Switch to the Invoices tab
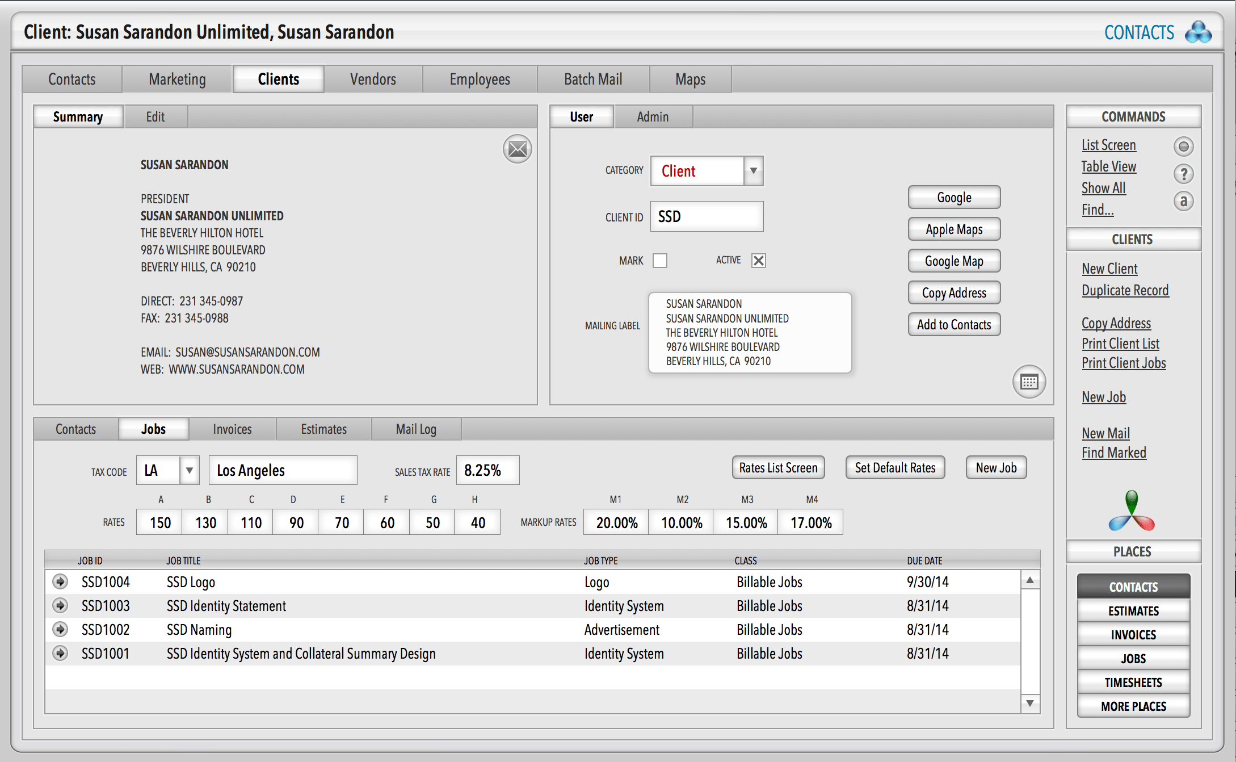 232,429
